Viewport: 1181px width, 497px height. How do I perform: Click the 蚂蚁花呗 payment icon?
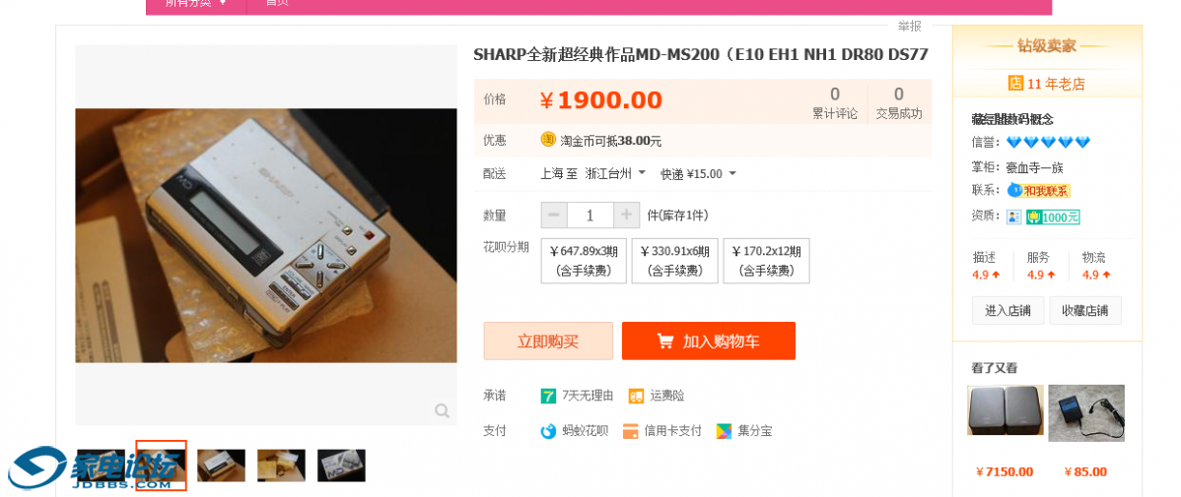(x=548, y=431)
